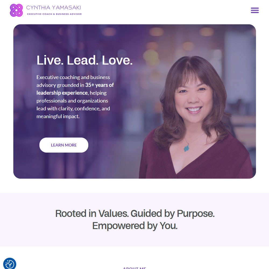269x269 pixels.
Task: Open the purple hamburger navigation menu
Action: coord(254,10)
